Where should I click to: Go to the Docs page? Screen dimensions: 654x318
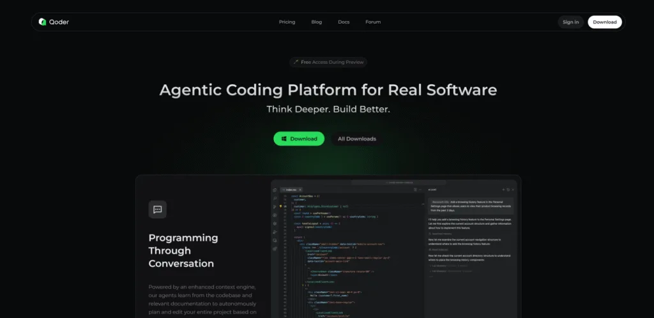click(344, 22)
